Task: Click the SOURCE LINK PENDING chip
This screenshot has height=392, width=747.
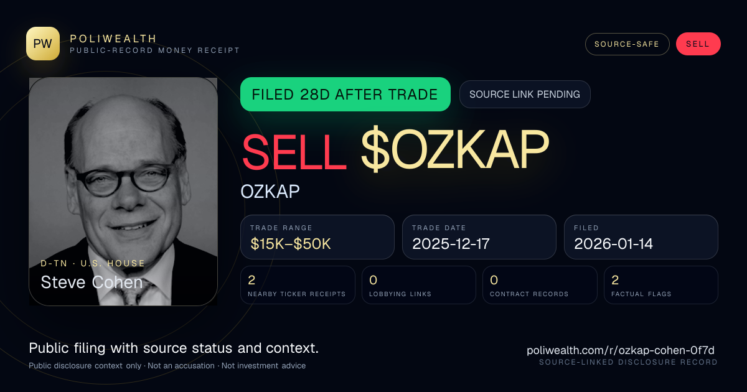Action: tap(525, 95)
